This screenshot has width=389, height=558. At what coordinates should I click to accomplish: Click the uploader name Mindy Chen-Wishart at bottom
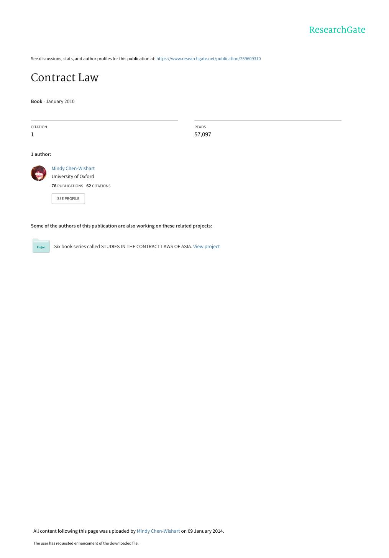158,531
